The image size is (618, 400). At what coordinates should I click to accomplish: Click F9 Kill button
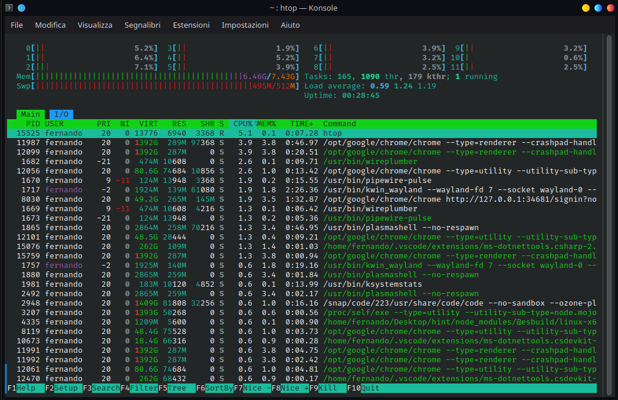pos(329,388)
